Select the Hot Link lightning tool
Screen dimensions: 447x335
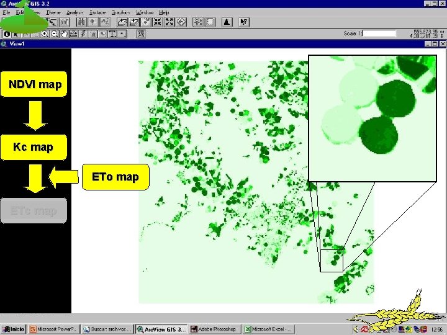coord(84,34)
